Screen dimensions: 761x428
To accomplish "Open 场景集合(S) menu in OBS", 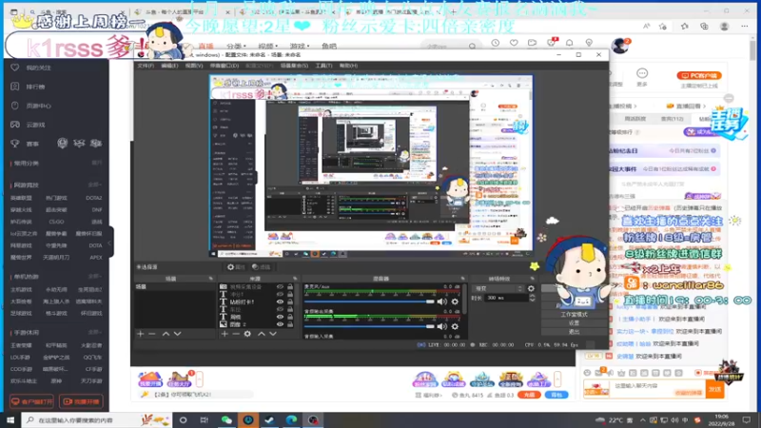I will click(x=294, y=66).
